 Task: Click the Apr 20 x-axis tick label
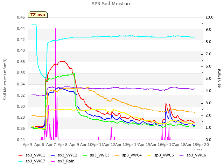click(x=203, y=145)
